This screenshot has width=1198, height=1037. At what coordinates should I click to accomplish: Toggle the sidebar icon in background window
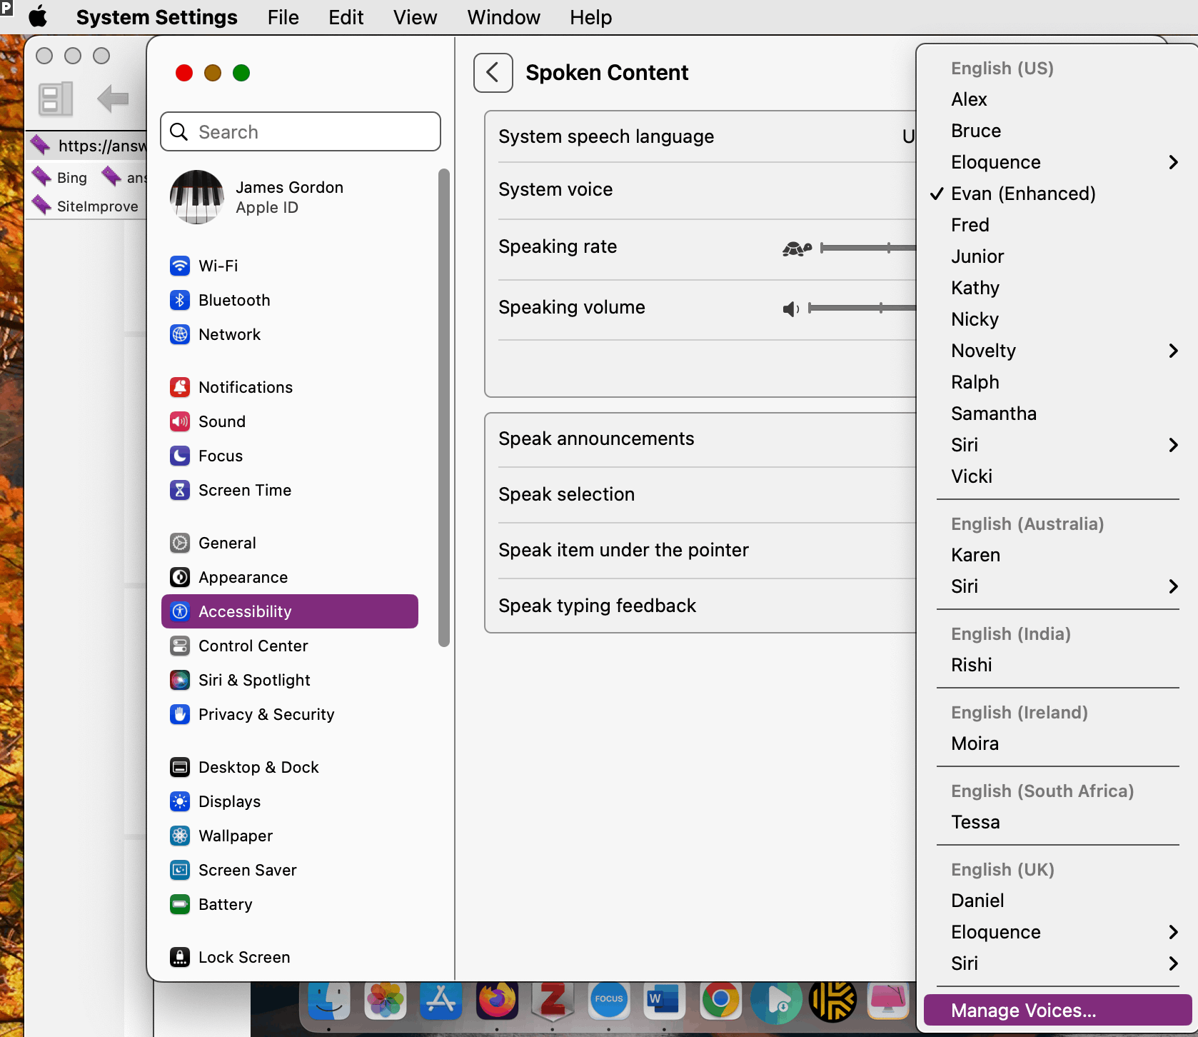55,99
